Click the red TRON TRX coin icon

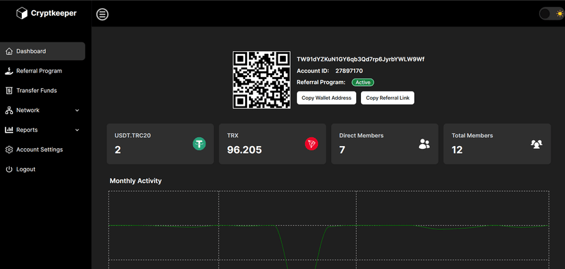(x=311, y=144)
